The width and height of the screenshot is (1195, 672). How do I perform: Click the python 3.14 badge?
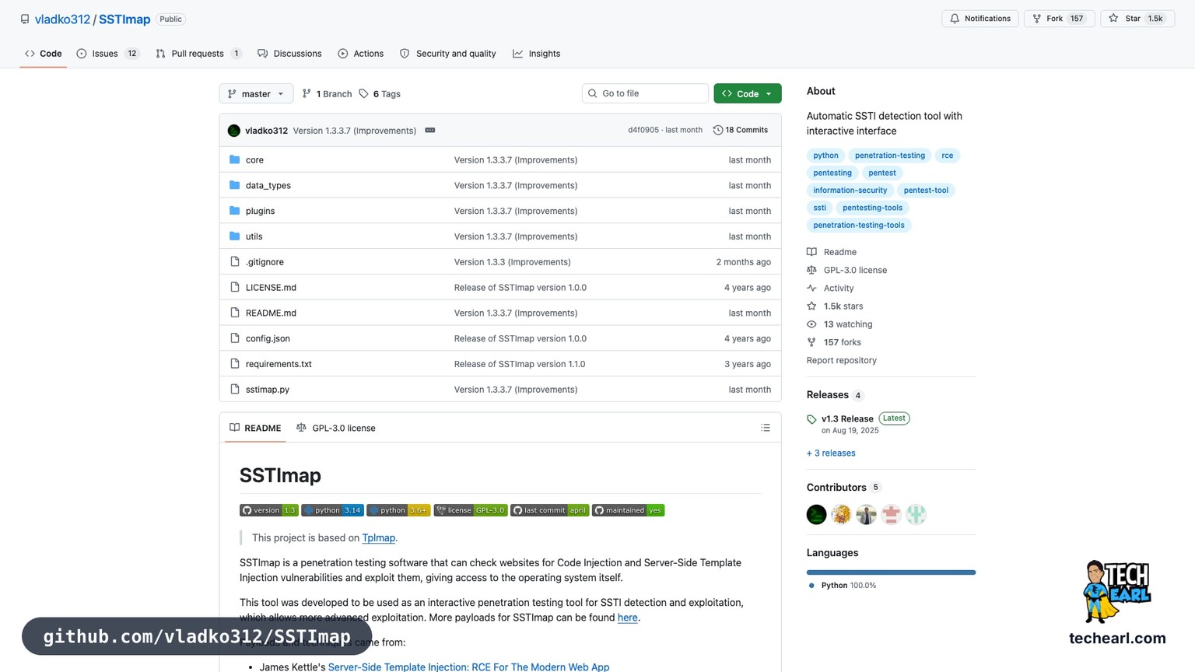(x=332, y=510)
